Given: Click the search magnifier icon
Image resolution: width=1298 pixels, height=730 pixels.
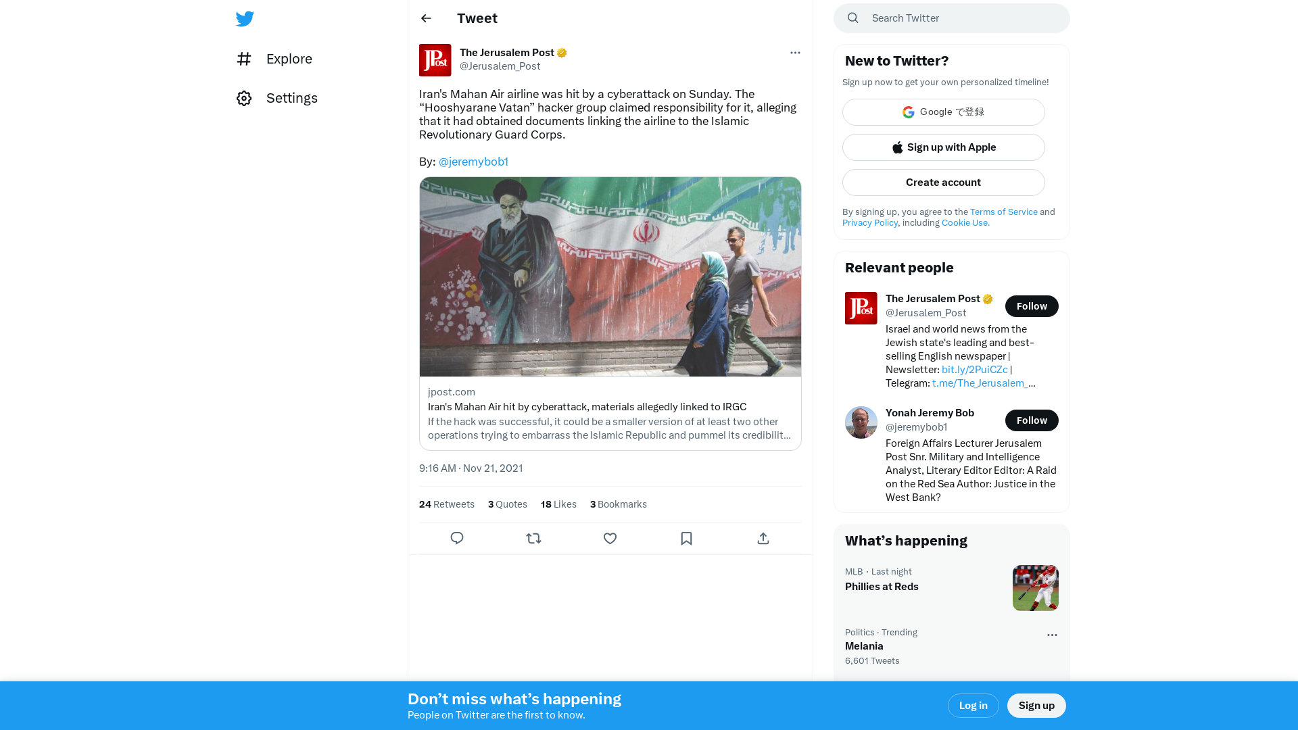Looking at the screenshot, I should tap(853, 18).
